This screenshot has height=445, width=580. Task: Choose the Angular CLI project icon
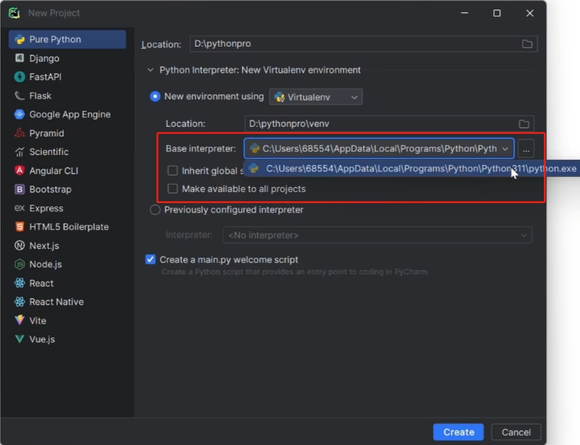tap(20, 171)
